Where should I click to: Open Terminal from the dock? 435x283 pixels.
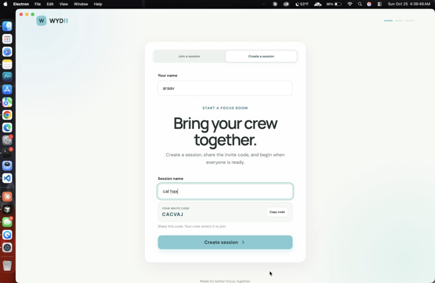(x=7, y=153)
